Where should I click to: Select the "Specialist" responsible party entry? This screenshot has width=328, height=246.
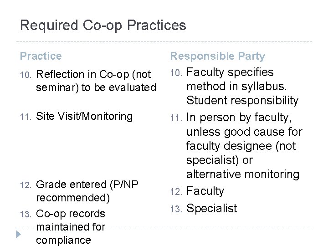[211, 208]
